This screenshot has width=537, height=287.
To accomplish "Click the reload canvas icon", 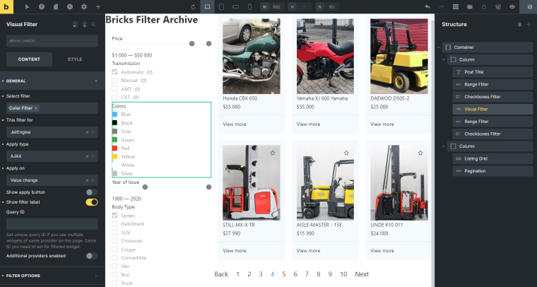I will 193,7.
